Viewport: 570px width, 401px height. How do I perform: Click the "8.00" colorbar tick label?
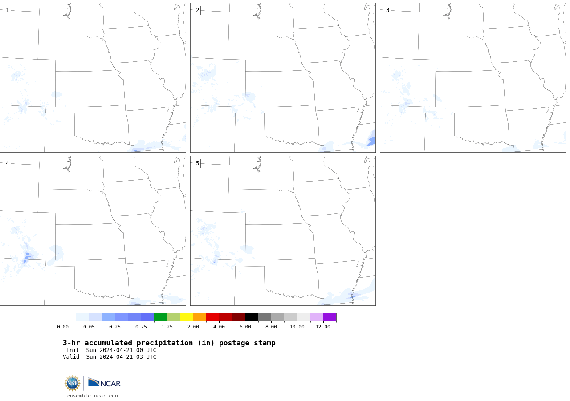271,327
